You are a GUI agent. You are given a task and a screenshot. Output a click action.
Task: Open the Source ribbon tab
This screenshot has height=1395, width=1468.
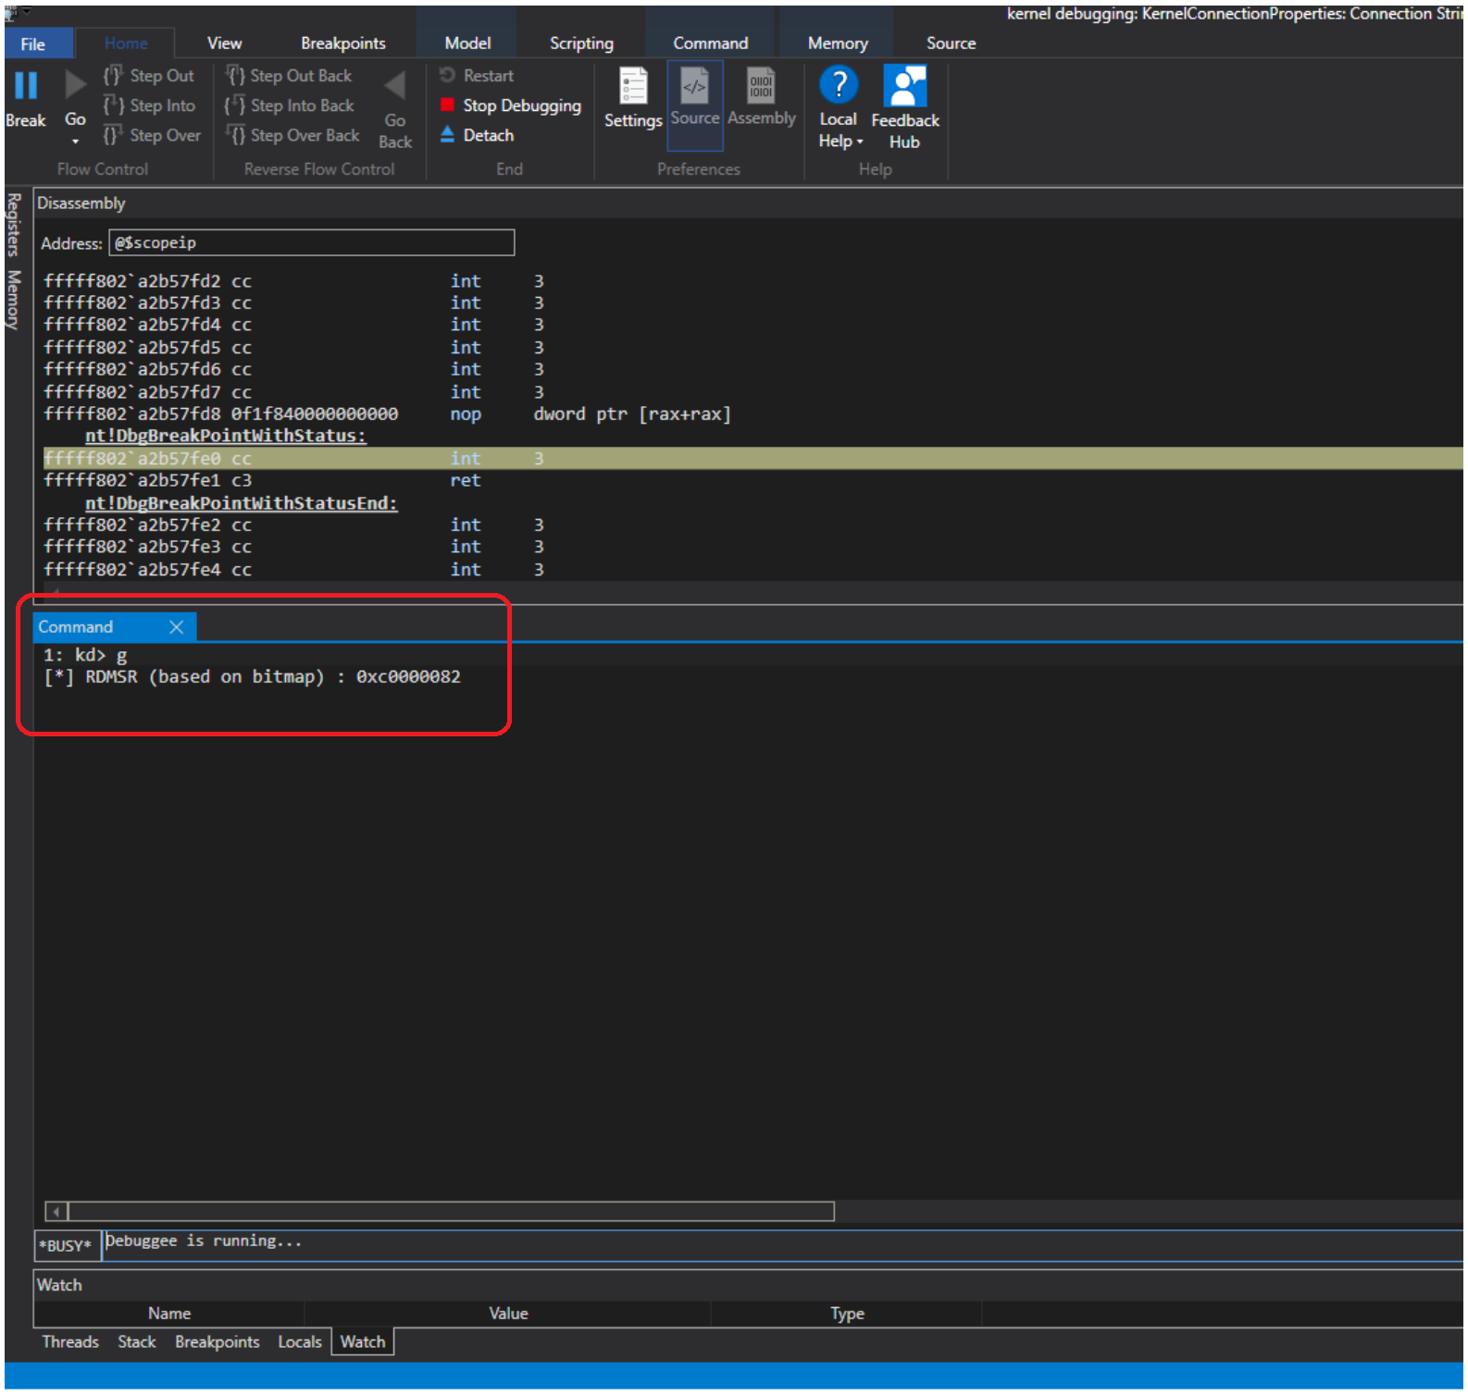(x=952, y=43)
